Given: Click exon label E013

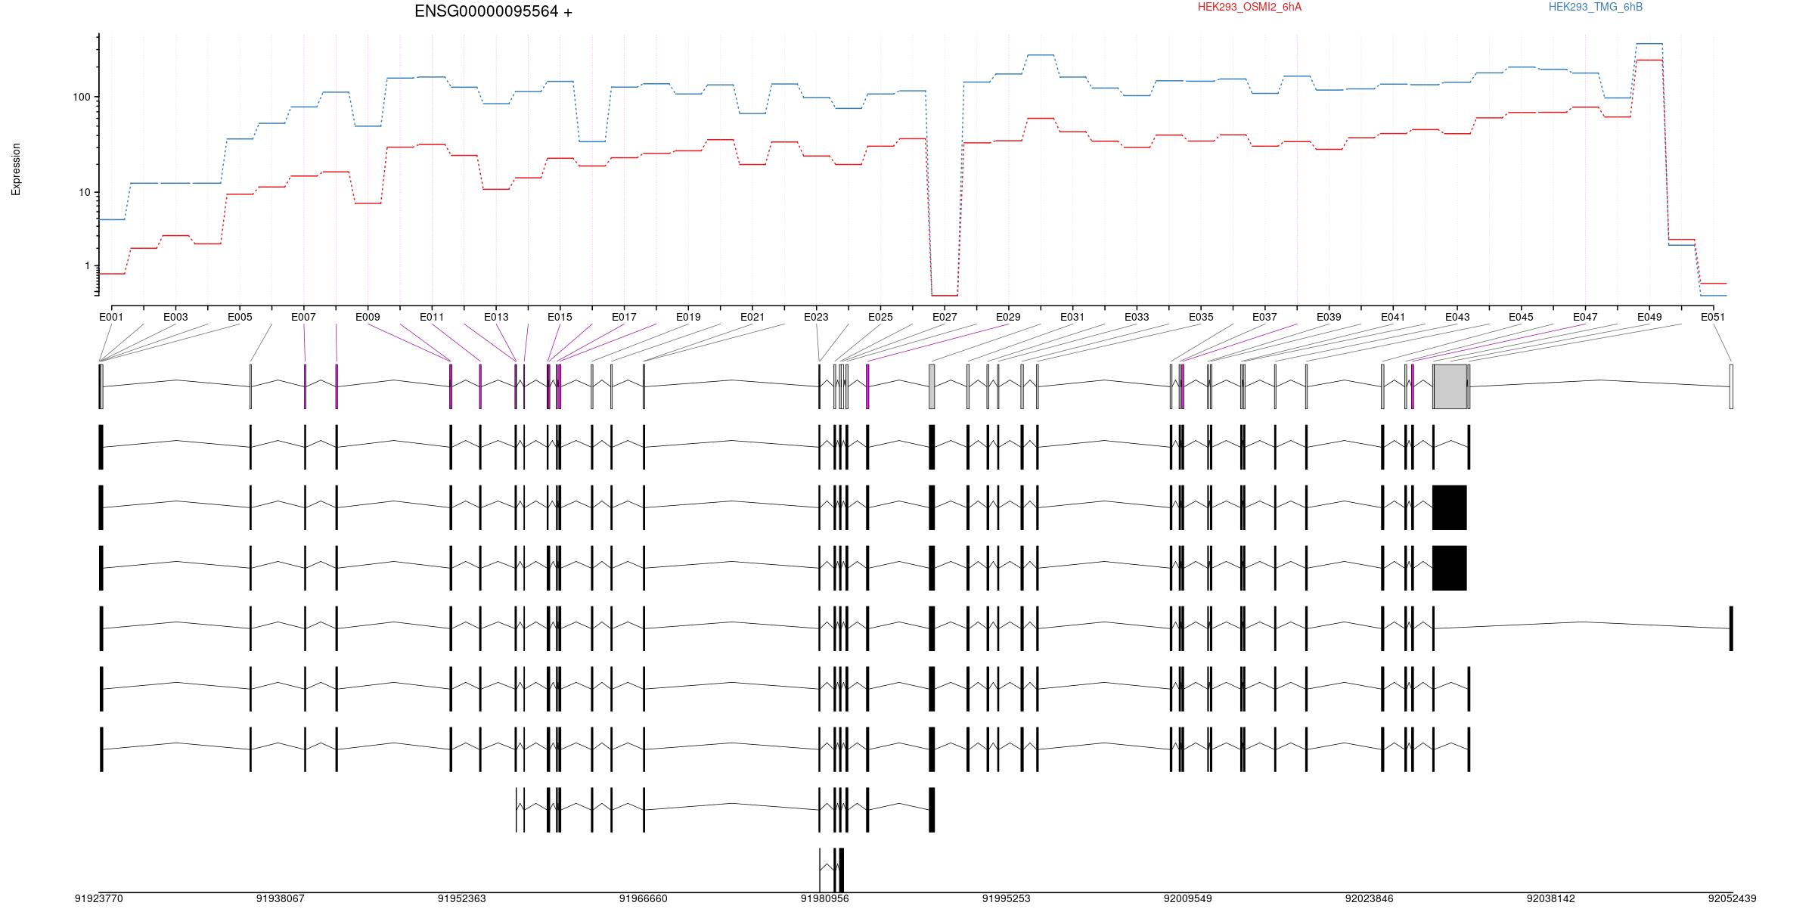Looking at the screenshot, I should click(496, 317).
